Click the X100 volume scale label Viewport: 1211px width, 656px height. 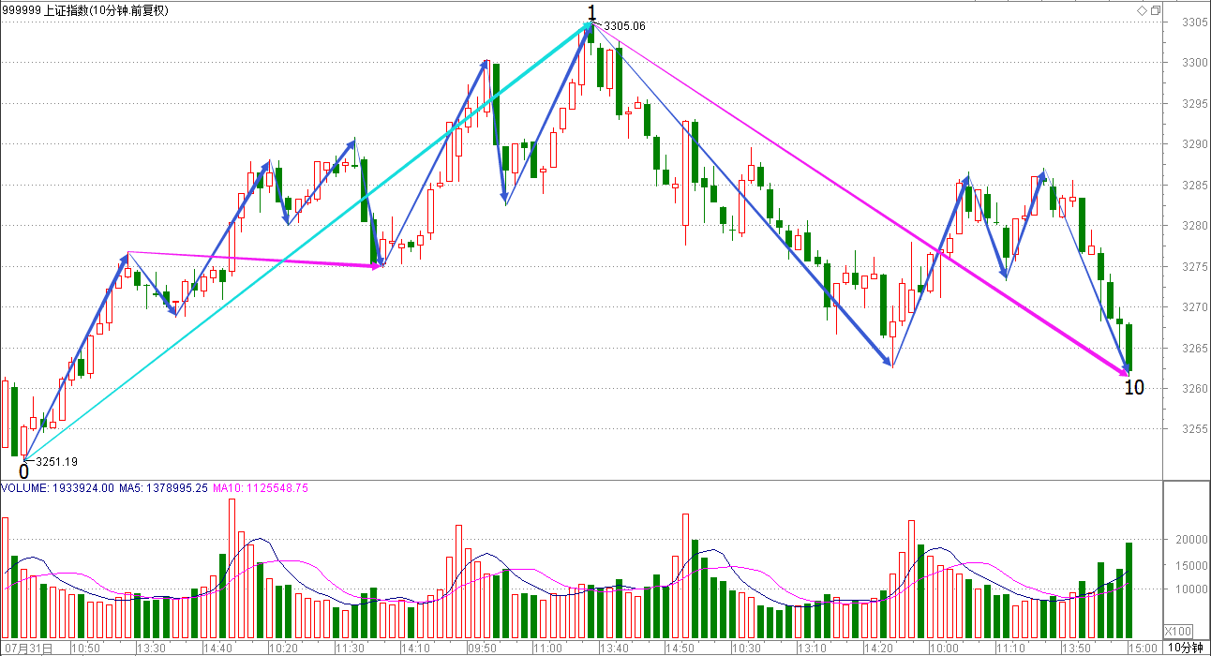[x=1178, y=631]
